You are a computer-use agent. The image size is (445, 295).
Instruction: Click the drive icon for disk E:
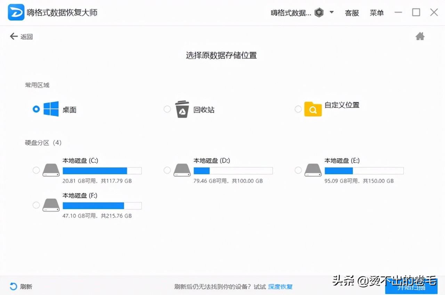[313, 170]
